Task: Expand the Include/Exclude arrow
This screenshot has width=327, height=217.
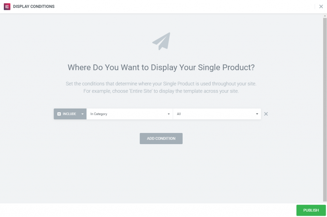Action: (82, 114)
